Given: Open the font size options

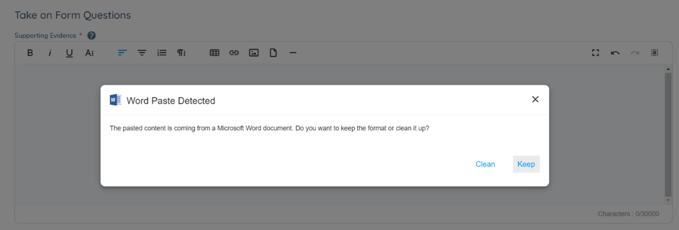Looking at the screenshot, I should tap(89, 53).
